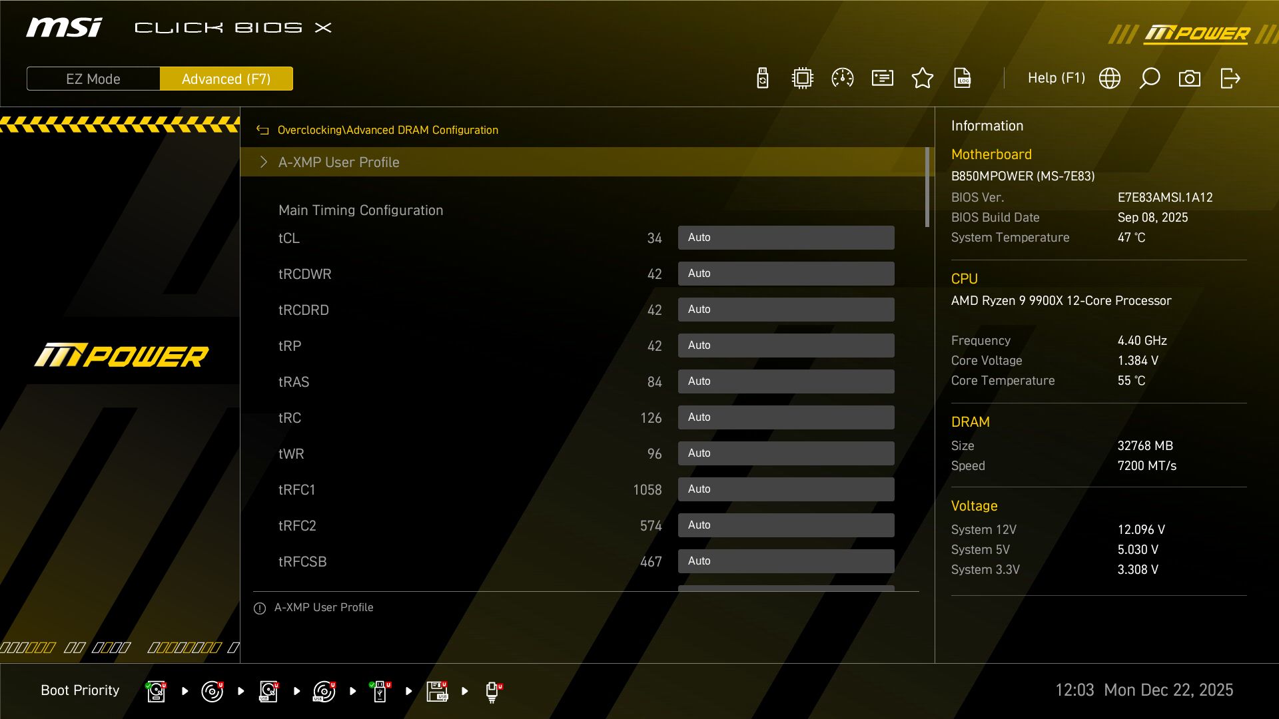This screenshot has width=1279, height=719.
Task: Open the Favorites star icon
Action: 923,78
